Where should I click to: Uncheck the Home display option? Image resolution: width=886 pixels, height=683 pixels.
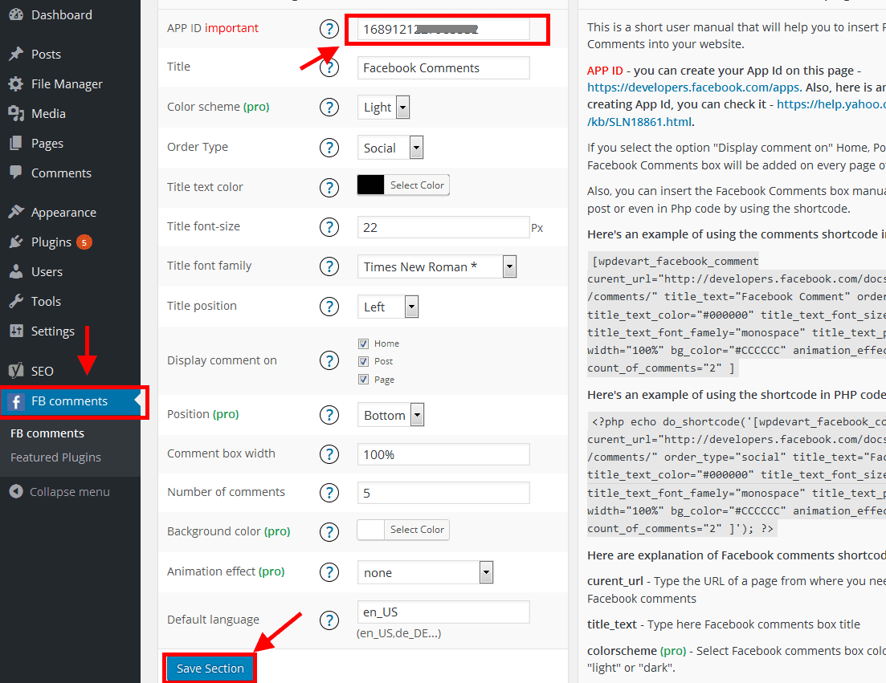pyautogui.click(x=363, y=343)
